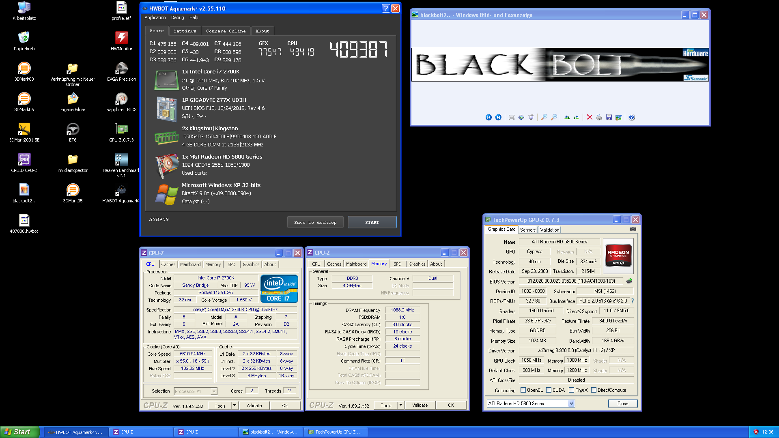Click Save to desktop button

315,222
